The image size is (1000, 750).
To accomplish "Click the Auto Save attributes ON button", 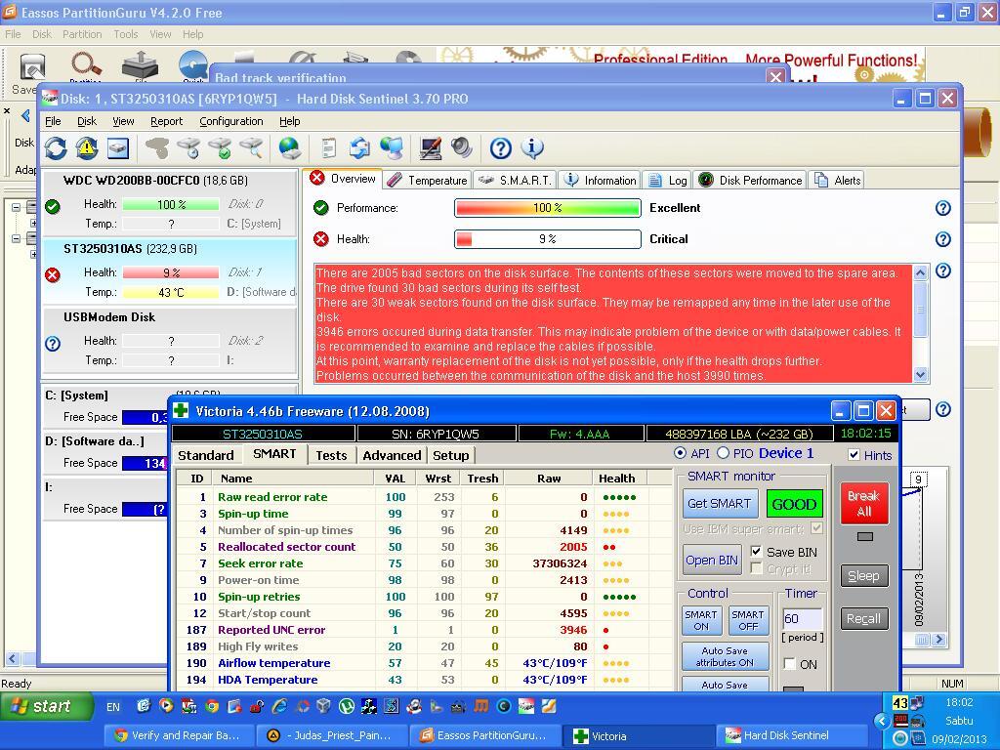I will pos(726,657).
